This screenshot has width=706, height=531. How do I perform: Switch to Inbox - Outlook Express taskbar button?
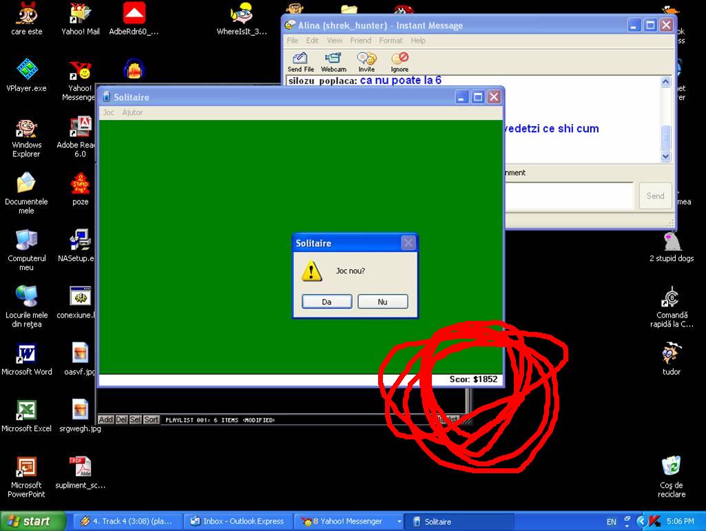(237, 521)
